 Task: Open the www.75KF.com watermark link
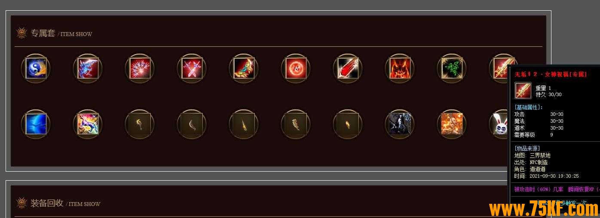(544, 209)
